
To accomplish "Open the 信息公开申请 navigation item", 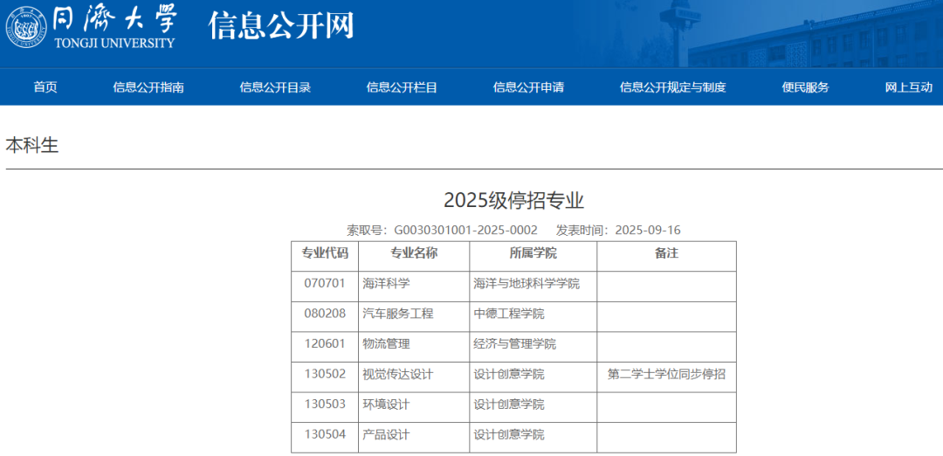I will pos(528,87).
